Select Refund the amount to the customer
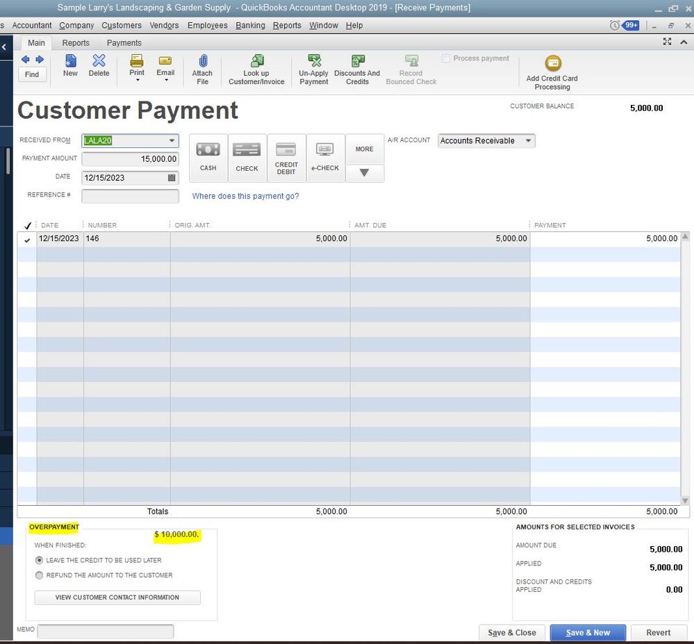The width and height of the screenshot is (694, 644). tap(39, 575)
